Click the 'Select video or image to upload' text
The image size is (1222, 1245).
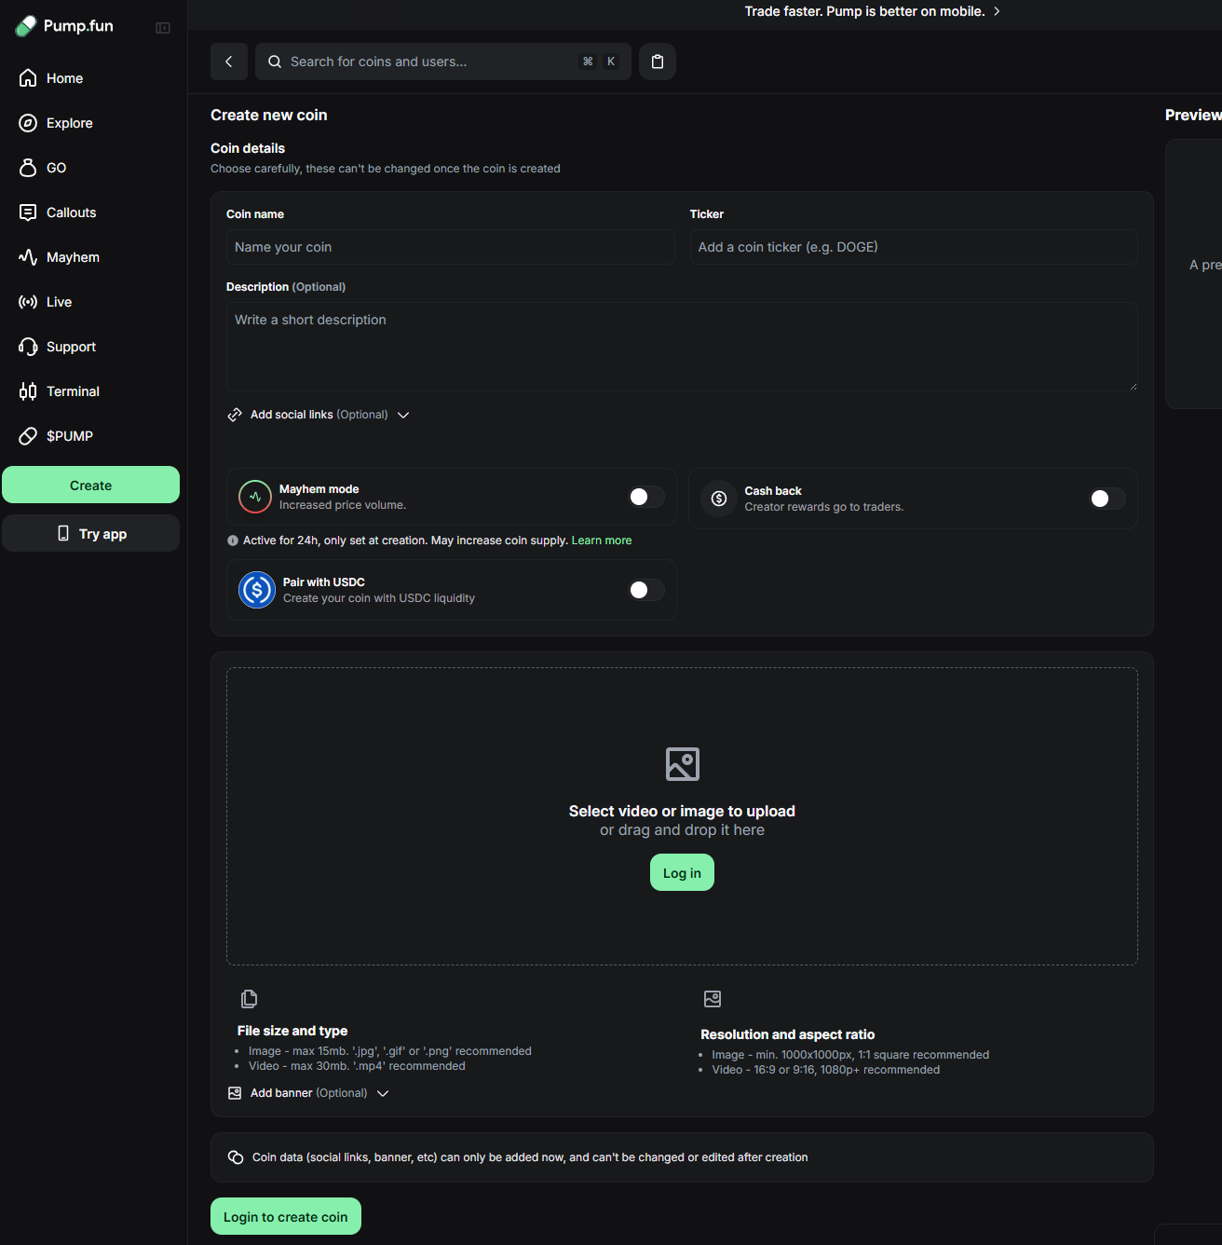682,811
